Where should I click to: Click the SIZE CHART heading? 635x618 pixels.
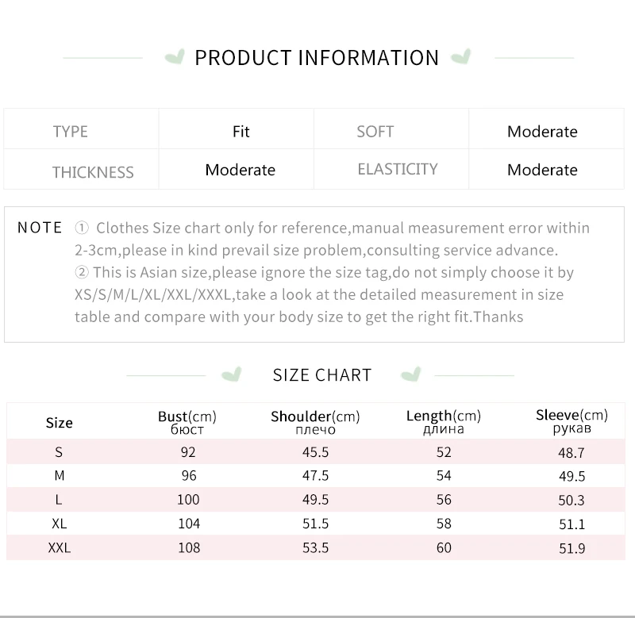point(321,375)
